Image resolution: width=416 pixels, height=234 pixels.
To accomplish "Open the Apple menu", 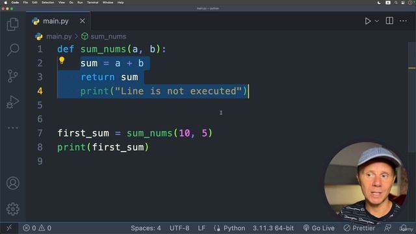I will click(x=6, y=3).
